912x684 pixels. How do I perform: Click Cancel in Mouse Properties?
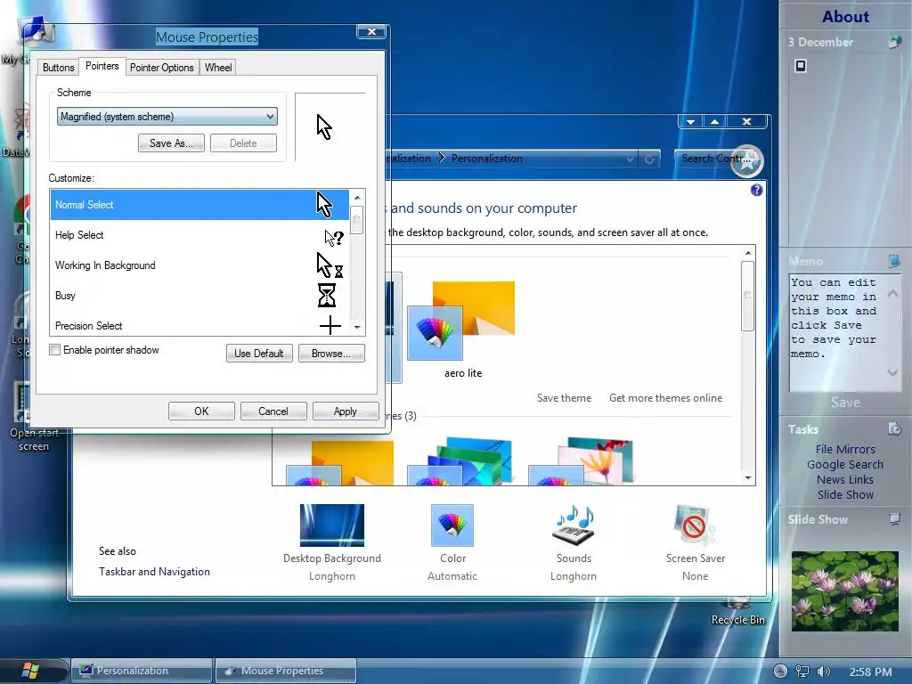tap(273, 411)
